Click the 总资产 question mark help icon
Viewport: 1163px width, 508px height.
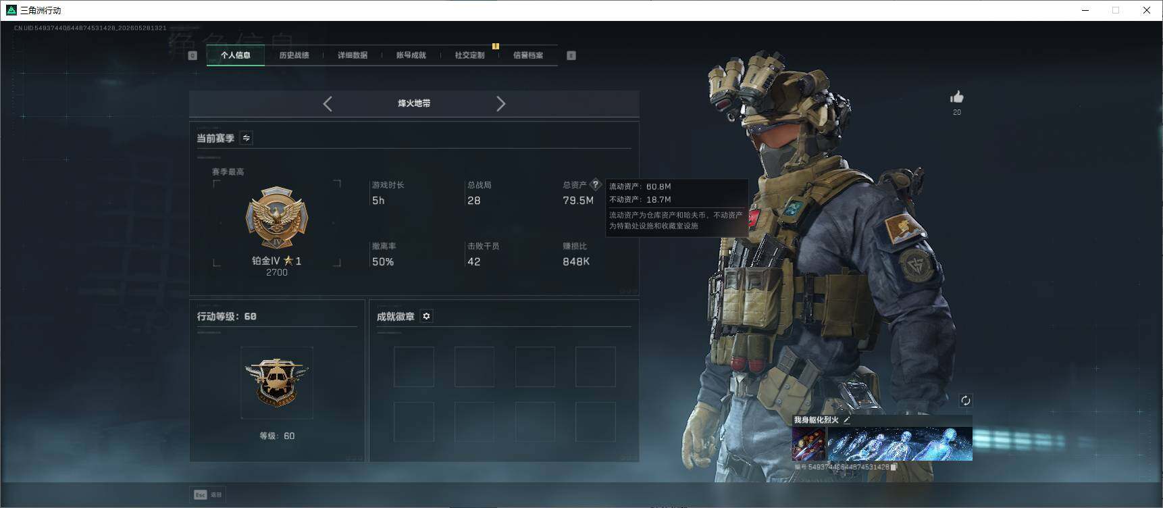coord(595,184)
